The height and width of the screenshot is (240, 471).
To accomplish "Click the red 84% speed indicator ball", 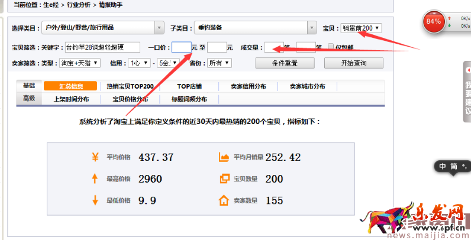I will (434, 21).
